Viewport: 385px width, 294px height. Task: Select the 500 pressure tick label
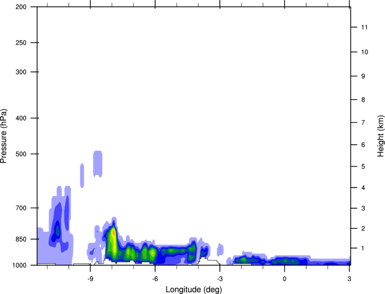(21, 154)
